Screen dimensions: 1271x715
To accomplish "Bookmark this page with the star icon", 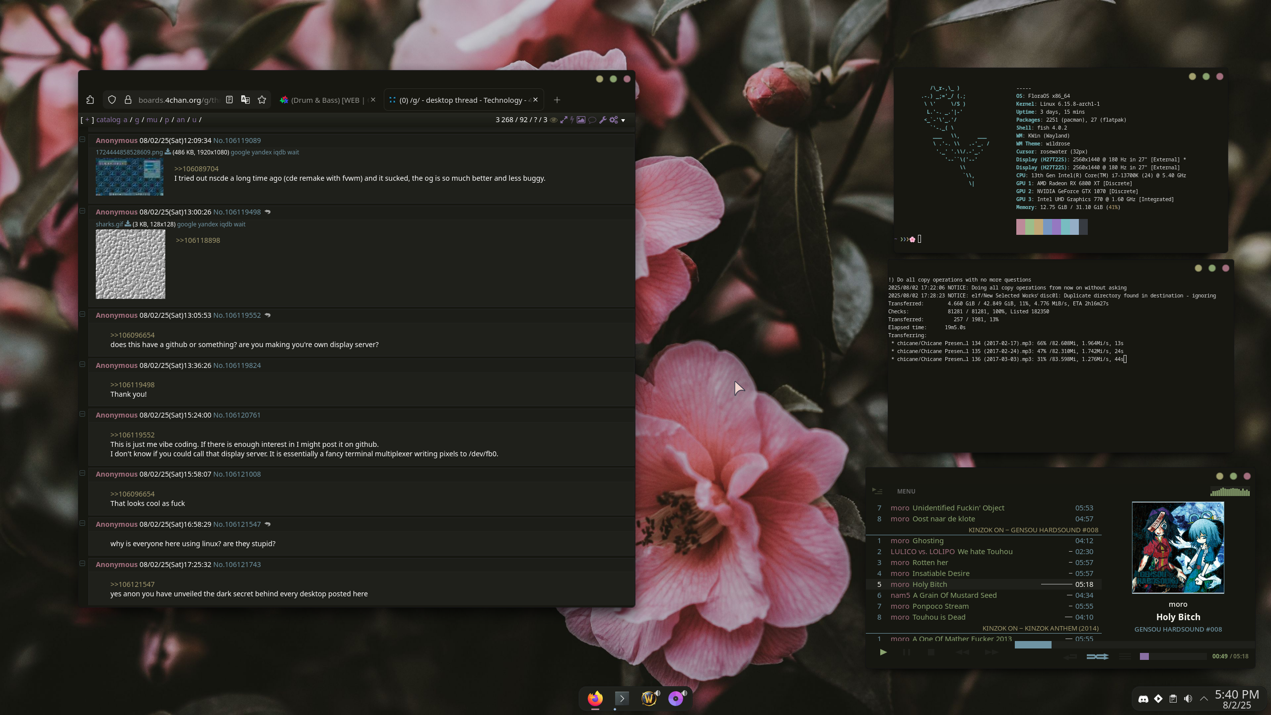I will (262, 100).
